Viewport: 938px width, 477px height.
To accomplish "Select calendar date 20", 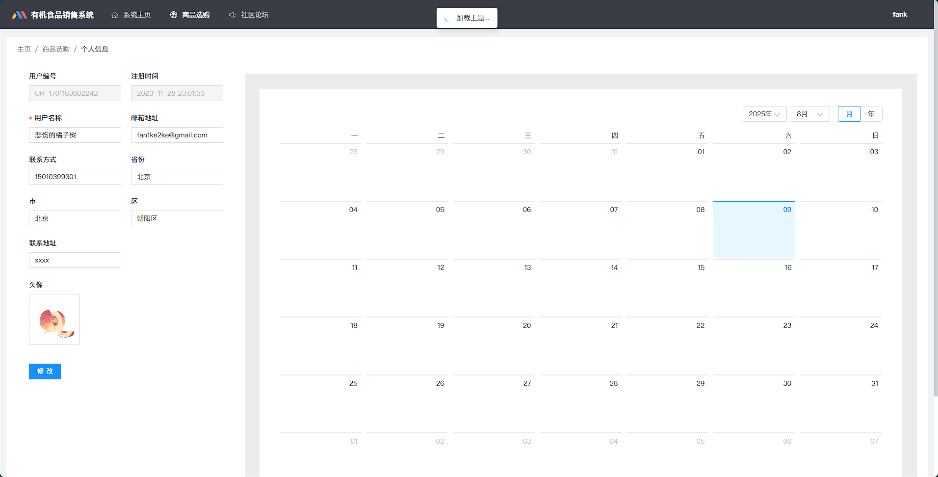I will (x=494, y=345).
